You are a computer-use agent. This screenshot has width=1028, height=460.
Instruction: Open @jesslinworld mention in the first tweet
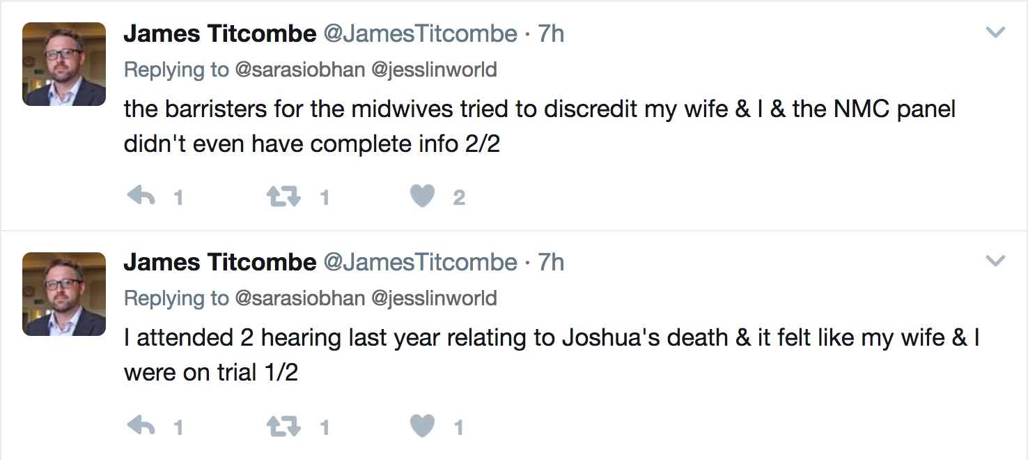(x=434, y=70)
